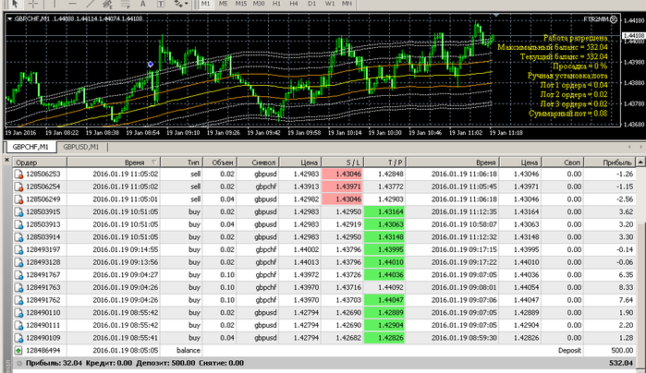The height and width of the screenshot is (373, 646).
Task: Switch chart to M5 timeframe
Action: pyautogui.click(x=223, y=4)
